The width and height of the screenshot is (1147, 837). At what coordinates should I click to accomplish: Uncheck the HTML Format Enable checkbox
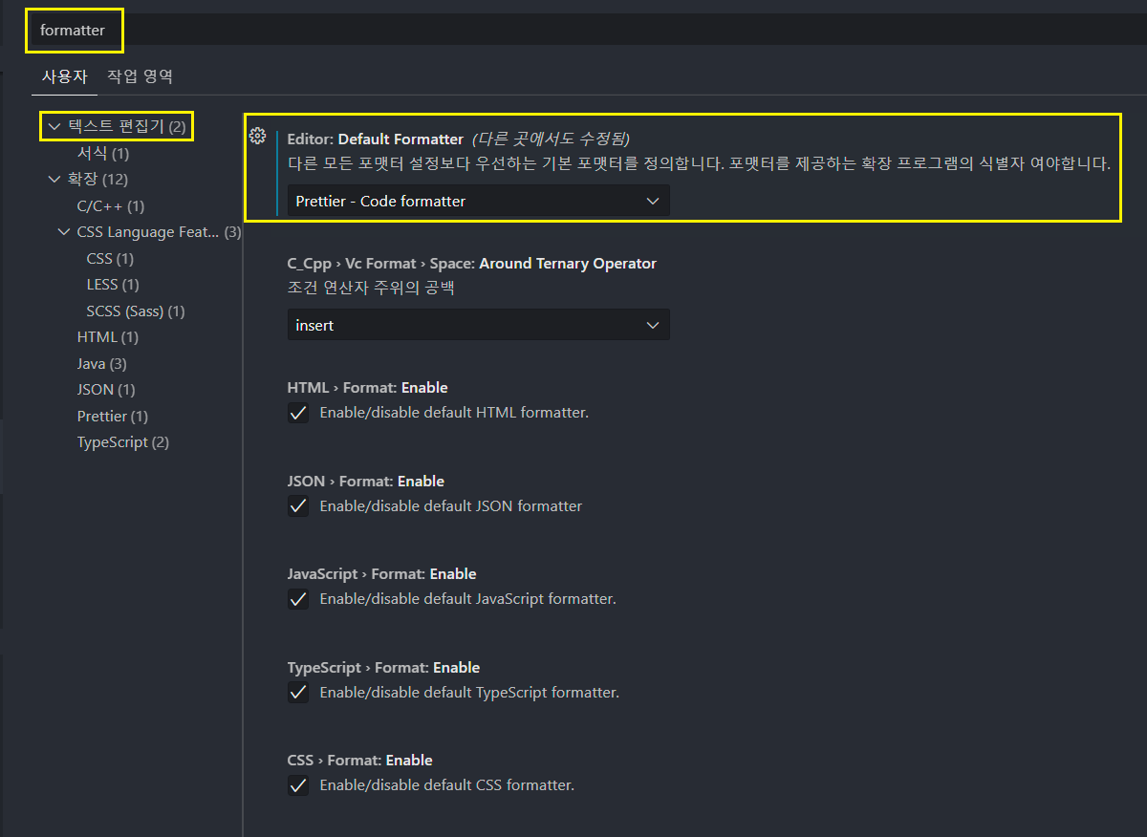298,413
